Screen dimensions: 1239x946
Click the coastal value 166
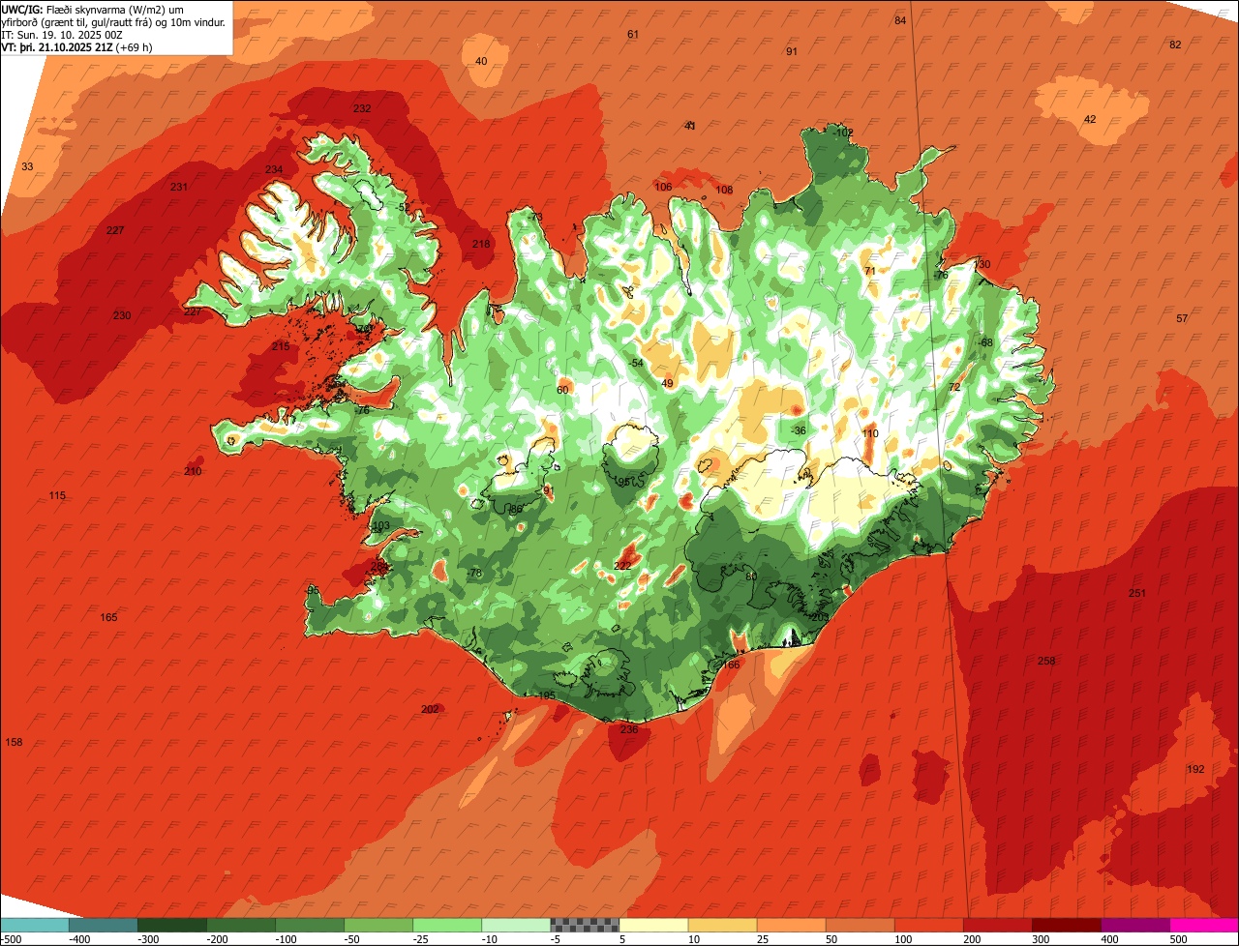731,665
